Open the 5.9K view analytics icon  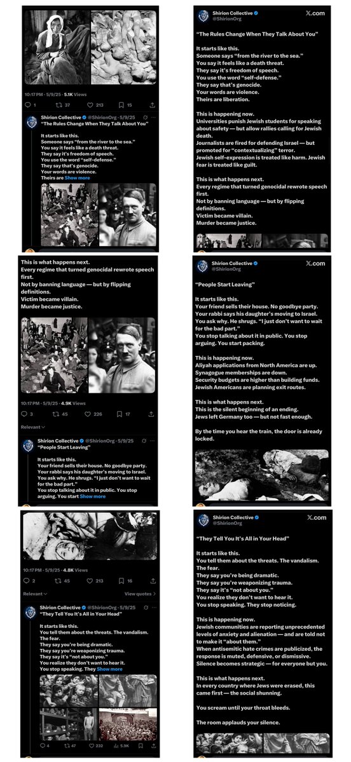click(x=116, y=745)
